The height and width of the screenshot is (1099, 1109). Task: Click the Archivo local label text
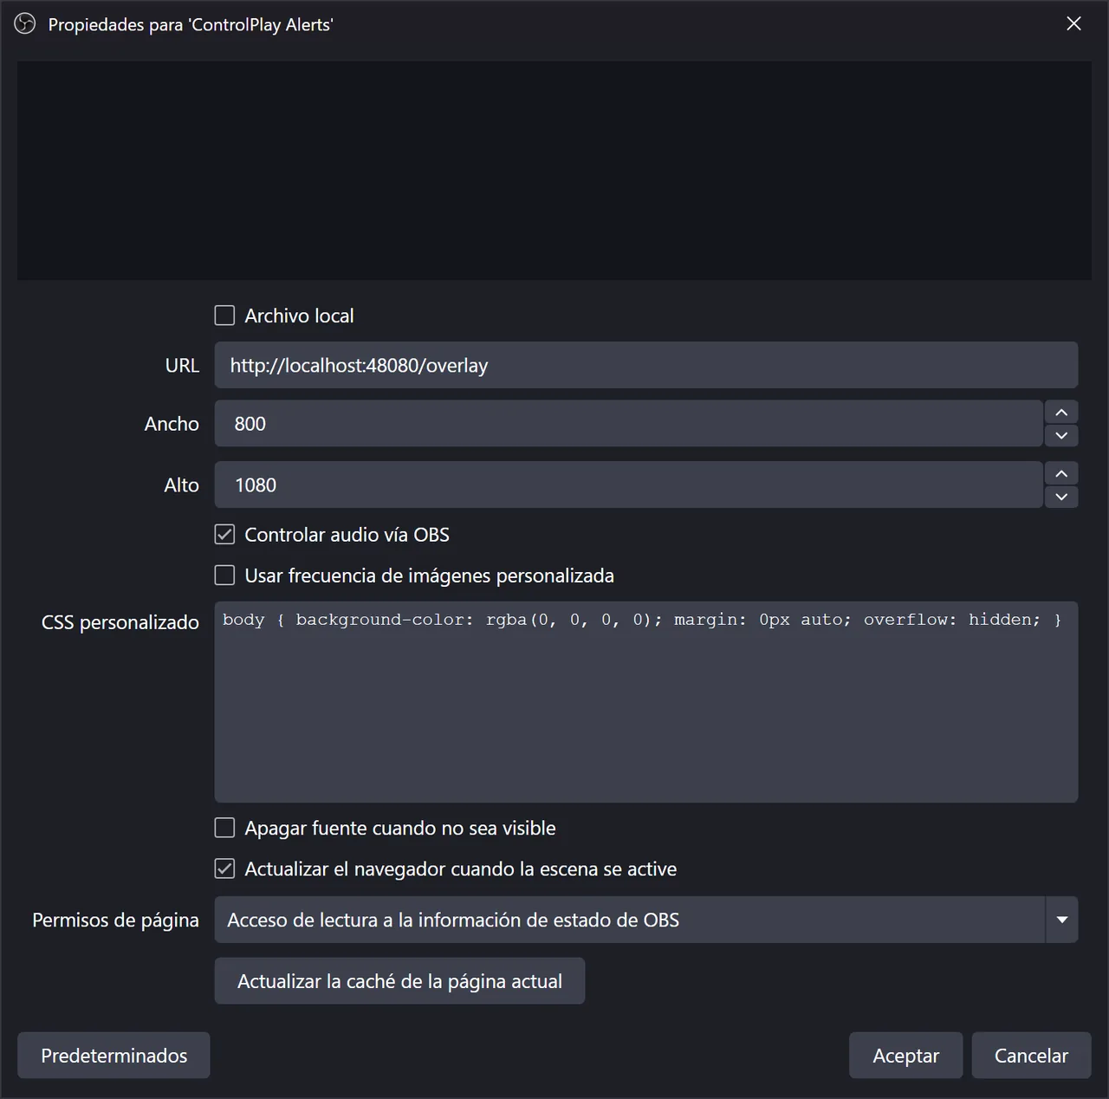point(299,315)
